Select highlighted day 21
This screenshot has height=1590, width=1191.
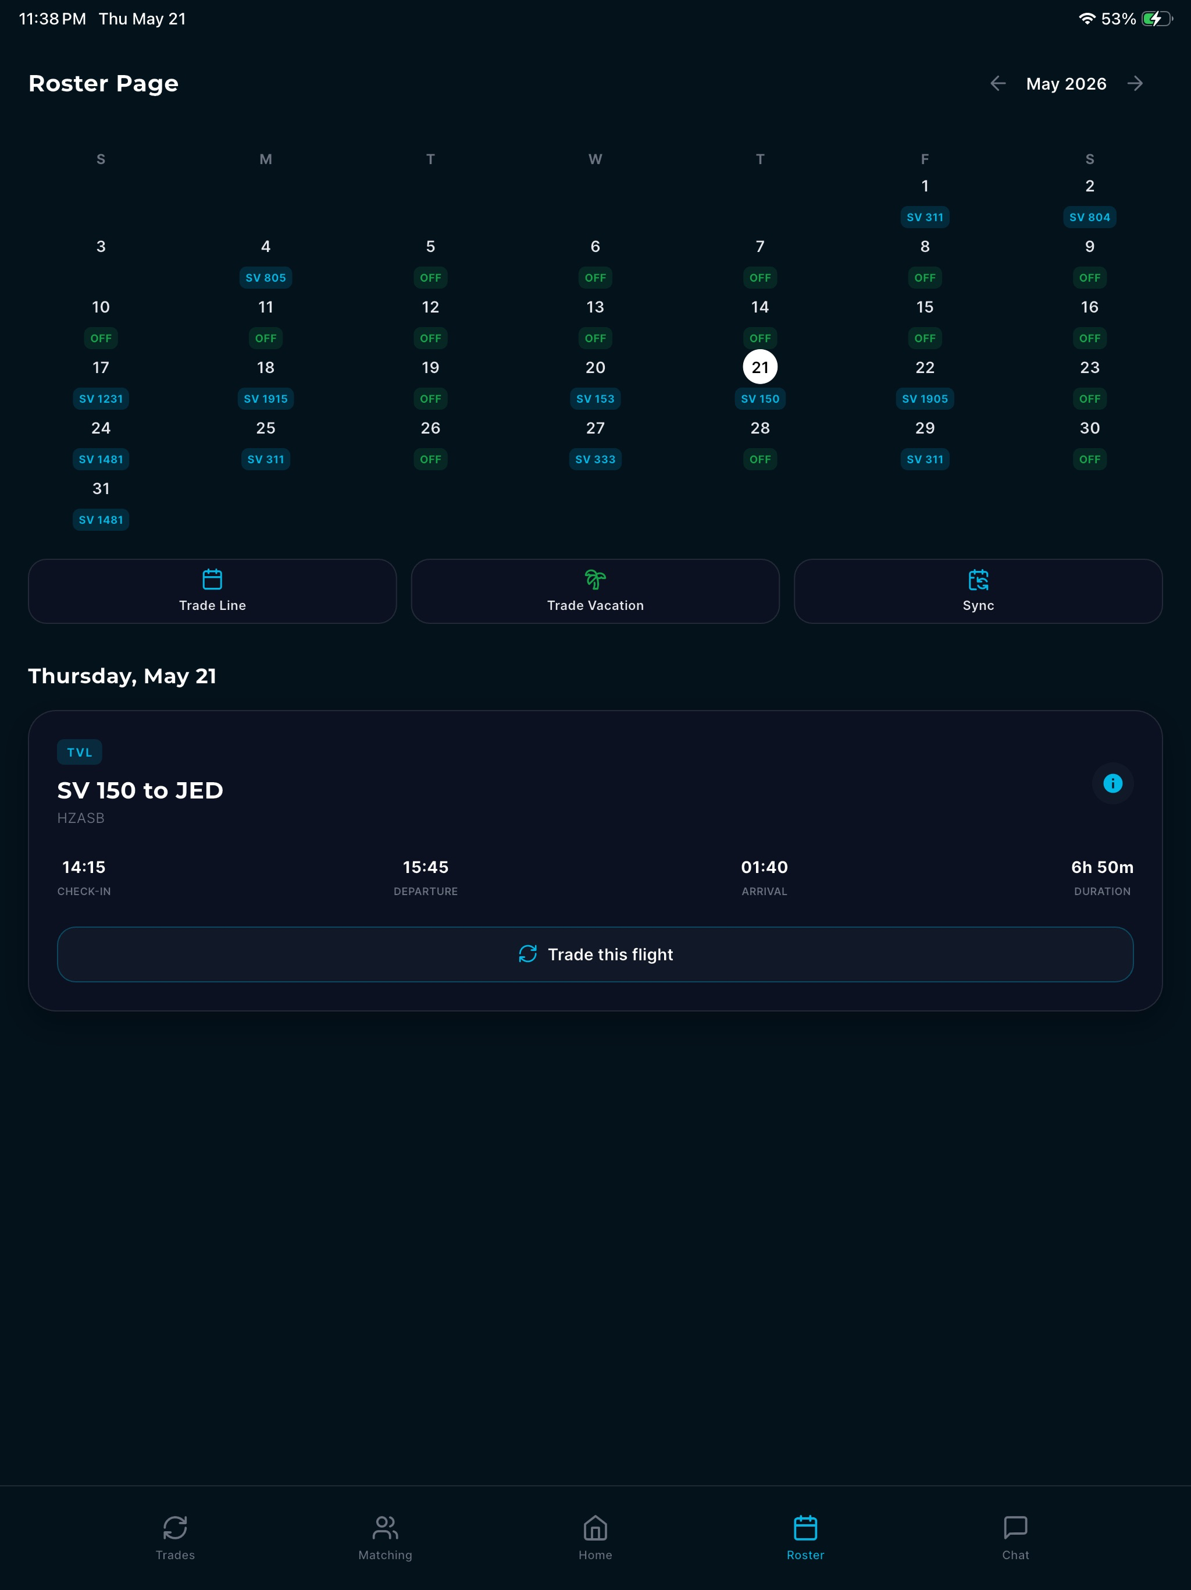[760, 367]
